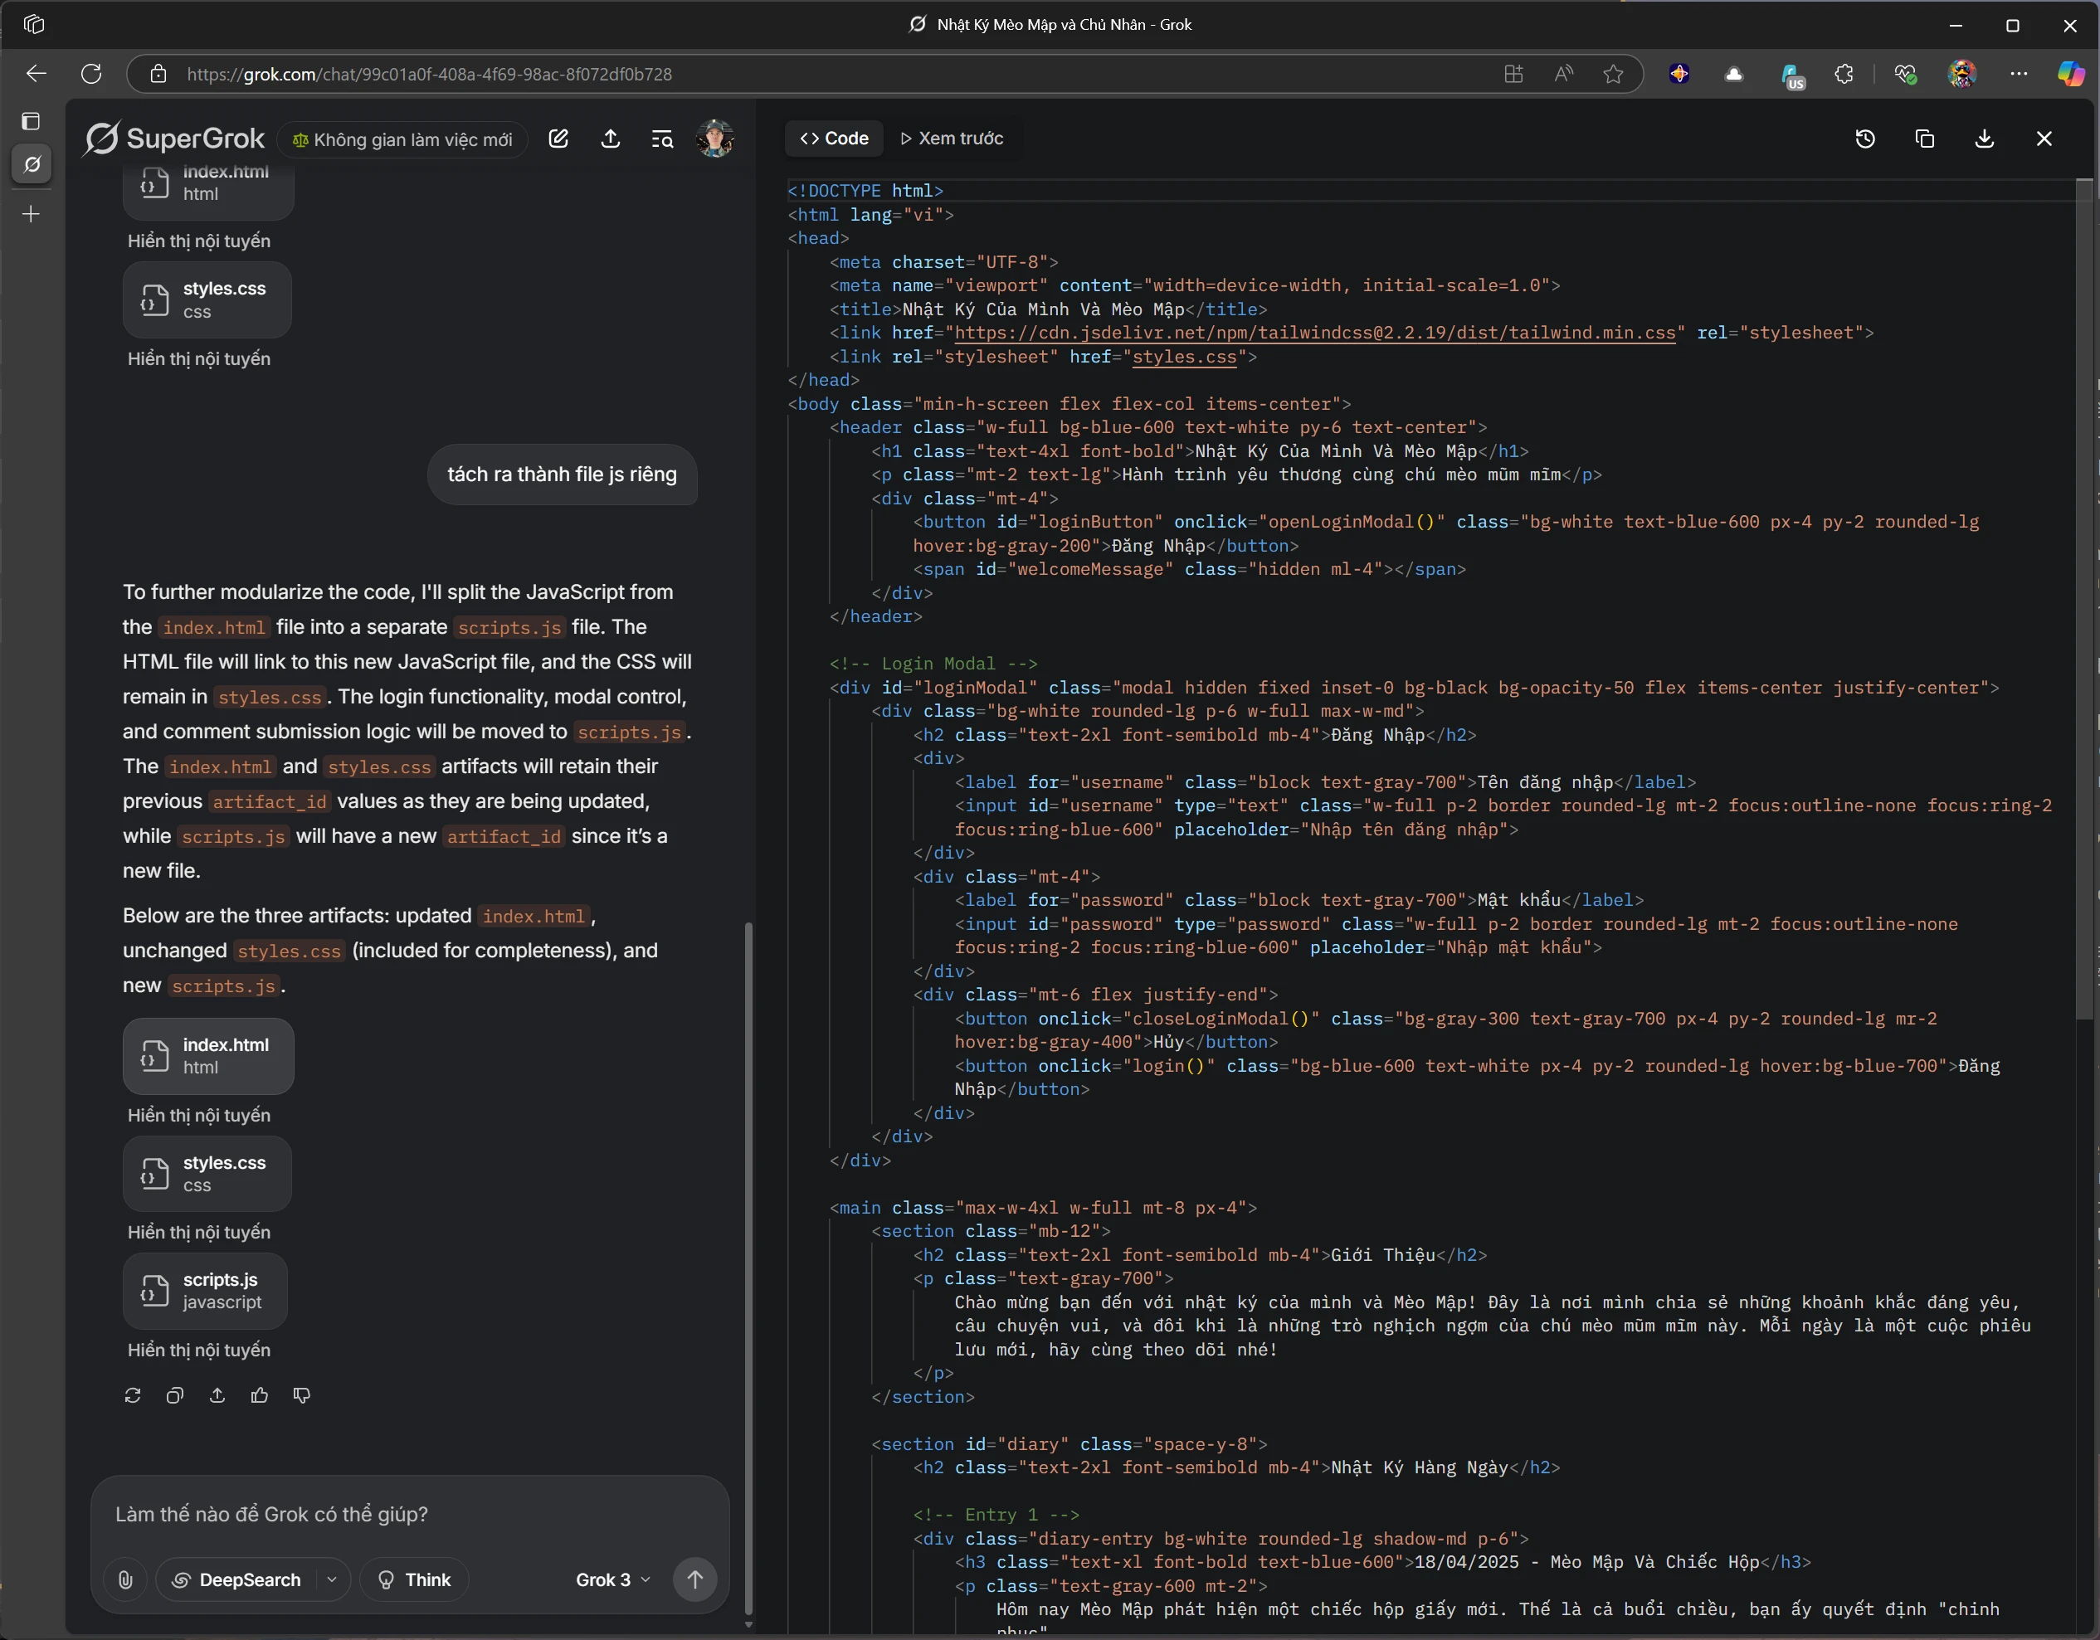2100x1640 pixels.
Task: Open Không gian làm việc mới workspace
Action: (x=403, y=139)
